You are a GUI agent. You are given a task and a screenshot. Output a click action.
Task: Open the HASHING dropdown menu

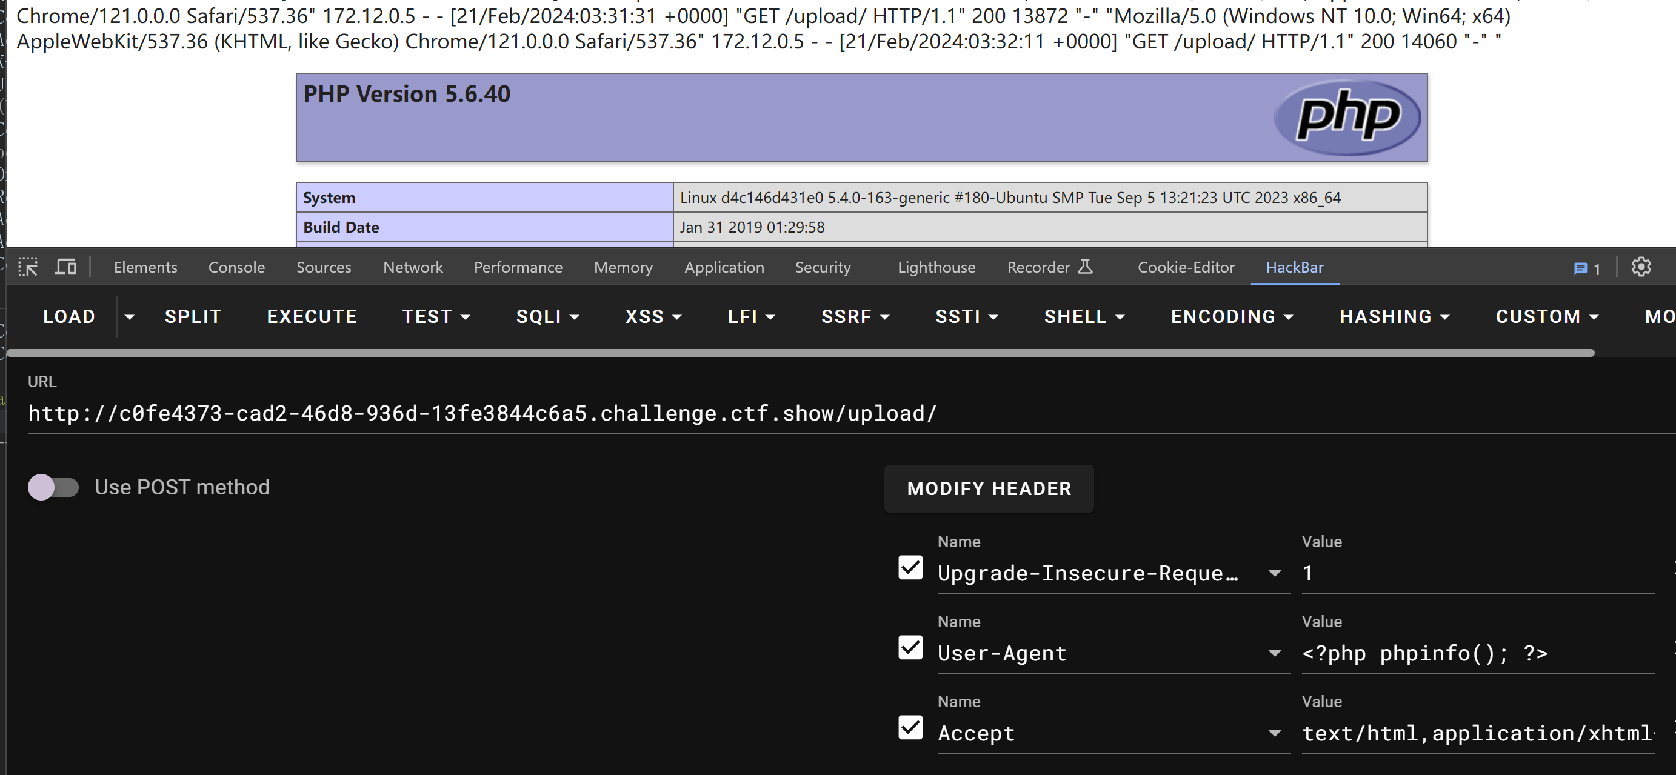pos(1394,317)
